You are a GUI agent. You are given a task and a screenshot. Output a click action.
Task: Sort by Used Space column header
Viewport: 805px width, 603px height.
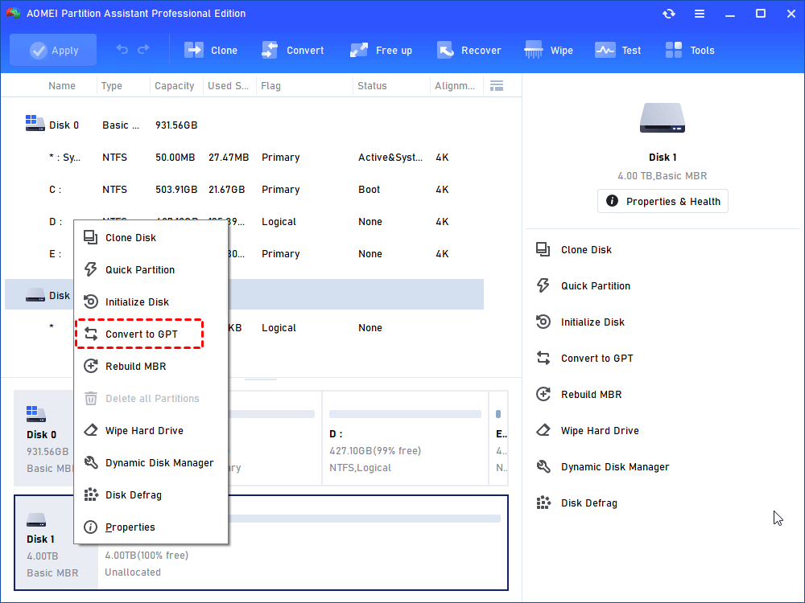click(x=228, y=86)
